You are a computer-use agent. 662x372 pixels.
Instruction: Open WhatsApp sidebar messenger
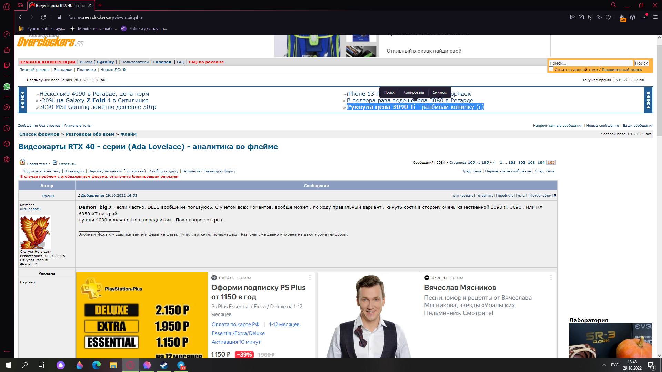7,86
